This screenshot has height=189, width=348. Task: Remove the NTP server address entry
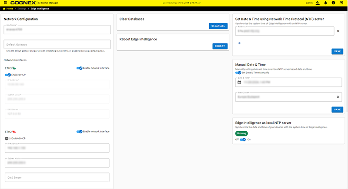[x=338, y=31]
